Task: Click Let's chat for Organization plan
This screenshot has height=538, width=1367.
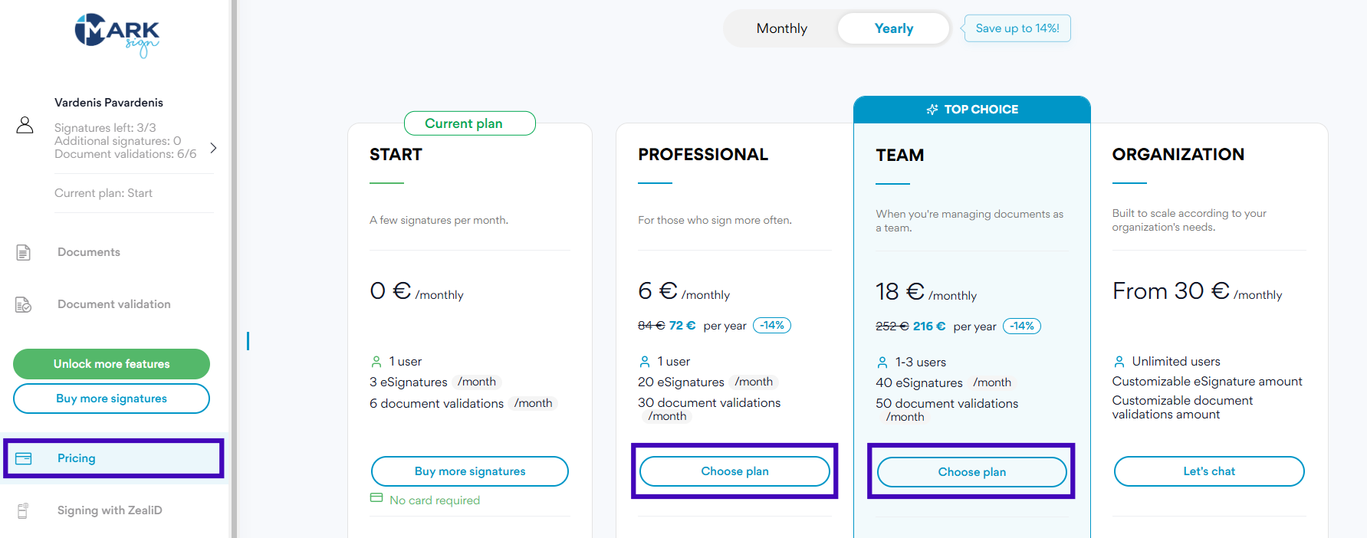Action: (x=1208, y=471)
